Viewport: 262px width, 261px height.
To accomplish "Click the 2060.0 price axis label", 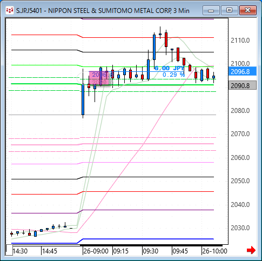I will coord(240,158).
